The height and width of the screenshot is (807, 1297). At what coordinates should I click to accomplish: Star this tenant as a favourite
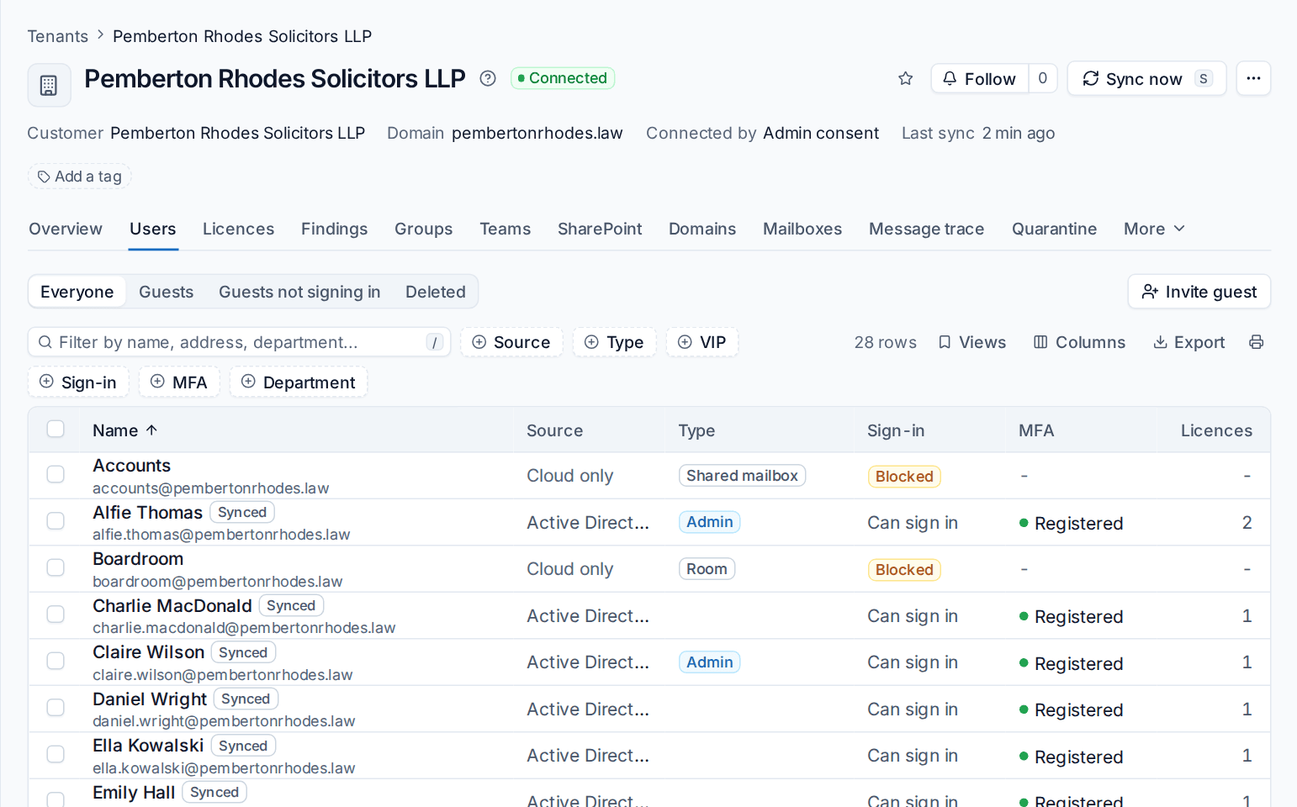coord(906,78)
